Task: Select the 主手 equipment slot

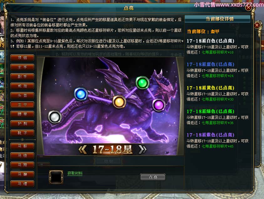Action: click(x=22, y=67)
